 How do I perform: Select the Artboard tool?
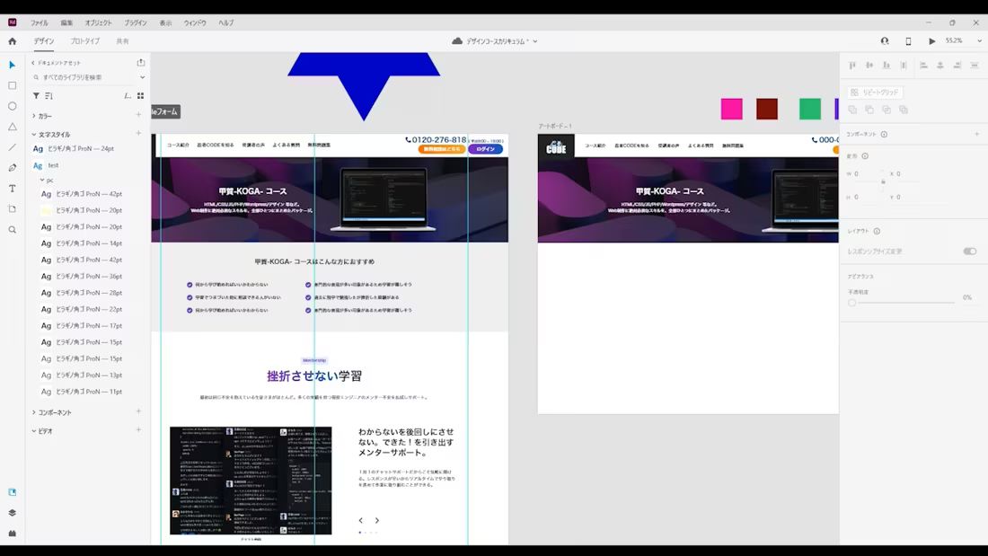coord(12,208)
